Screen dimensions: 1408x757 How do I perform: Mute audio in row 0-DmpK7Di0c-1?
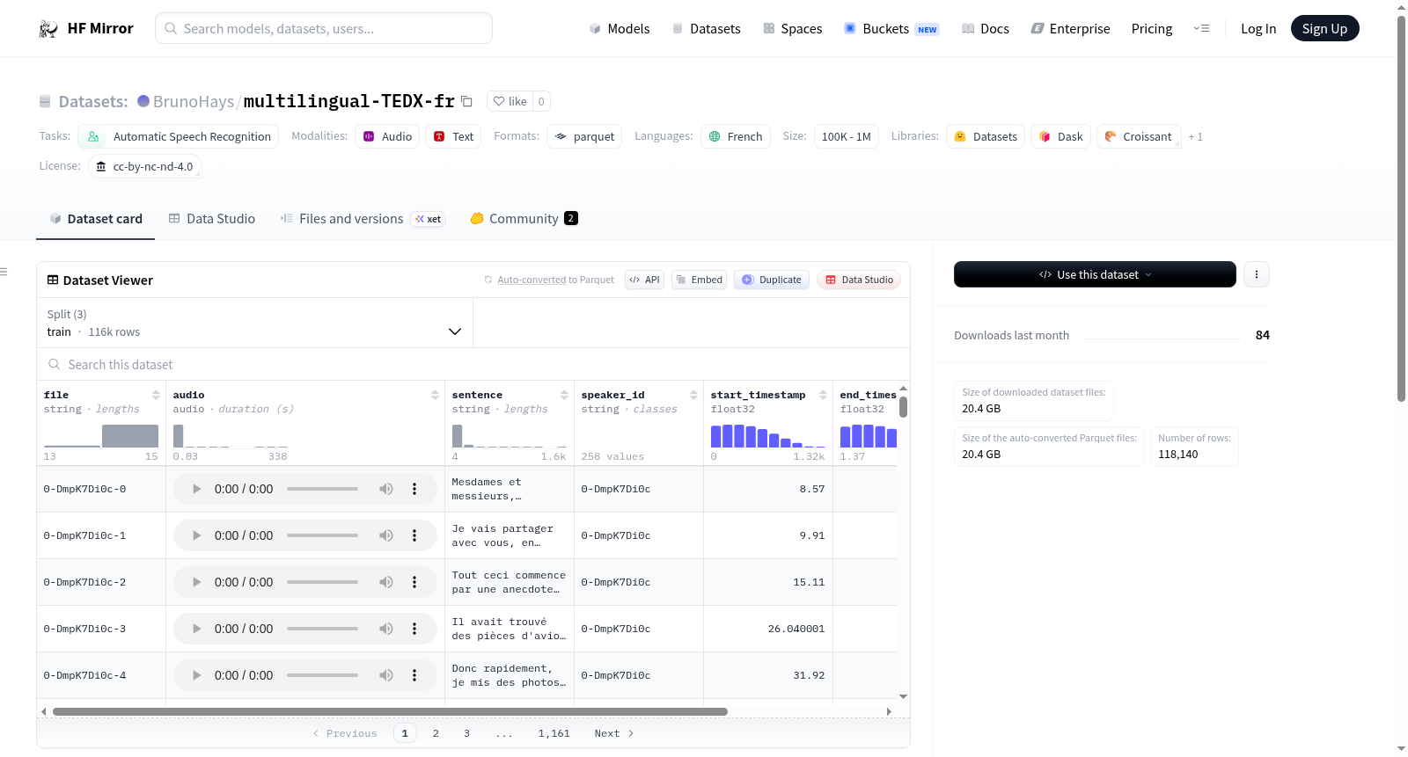[386, 535]
